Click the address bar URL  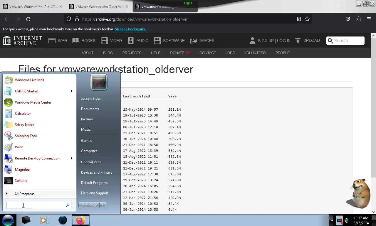click(135, 19)
